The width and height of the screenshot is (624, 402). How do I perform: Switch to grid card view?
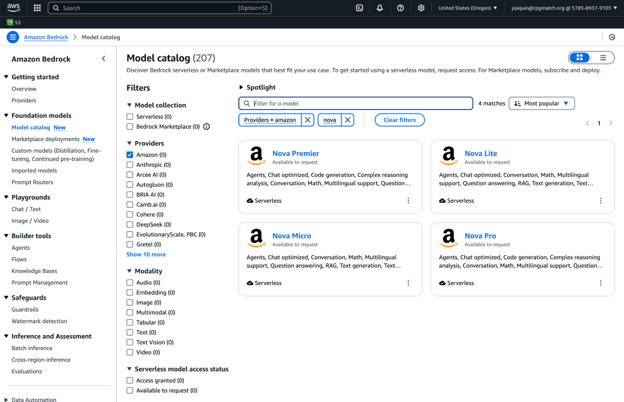580,57
